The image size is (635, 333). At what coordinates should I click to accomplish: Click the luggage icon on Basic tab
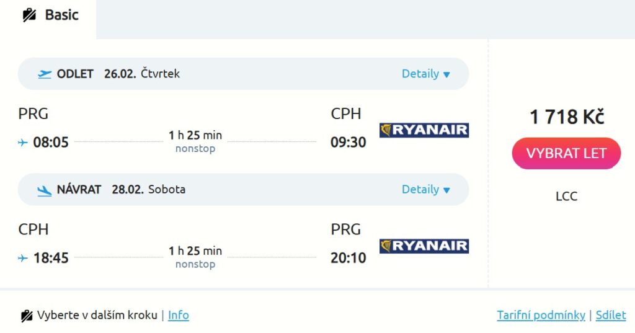coord(29,16)
